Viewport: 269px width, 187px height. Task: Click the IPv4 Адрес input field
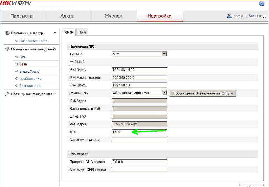tap(139, 70)
